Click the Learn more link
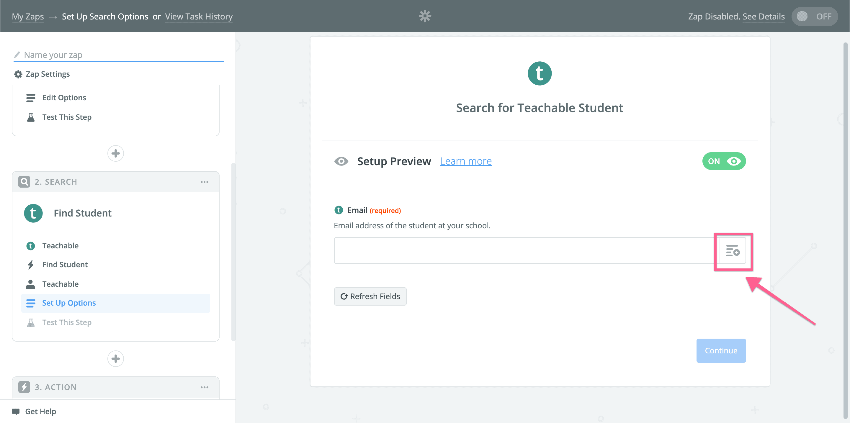 point(466,161)
